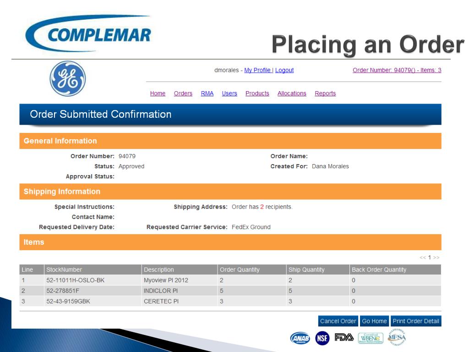Select stock number 52-278851F
Viewport: 469px width, 352px height.
pyautogui.click(x=63, y=291)
